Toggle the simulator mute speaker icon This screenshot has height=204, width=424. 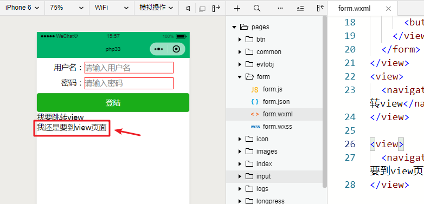pos(188,9)
